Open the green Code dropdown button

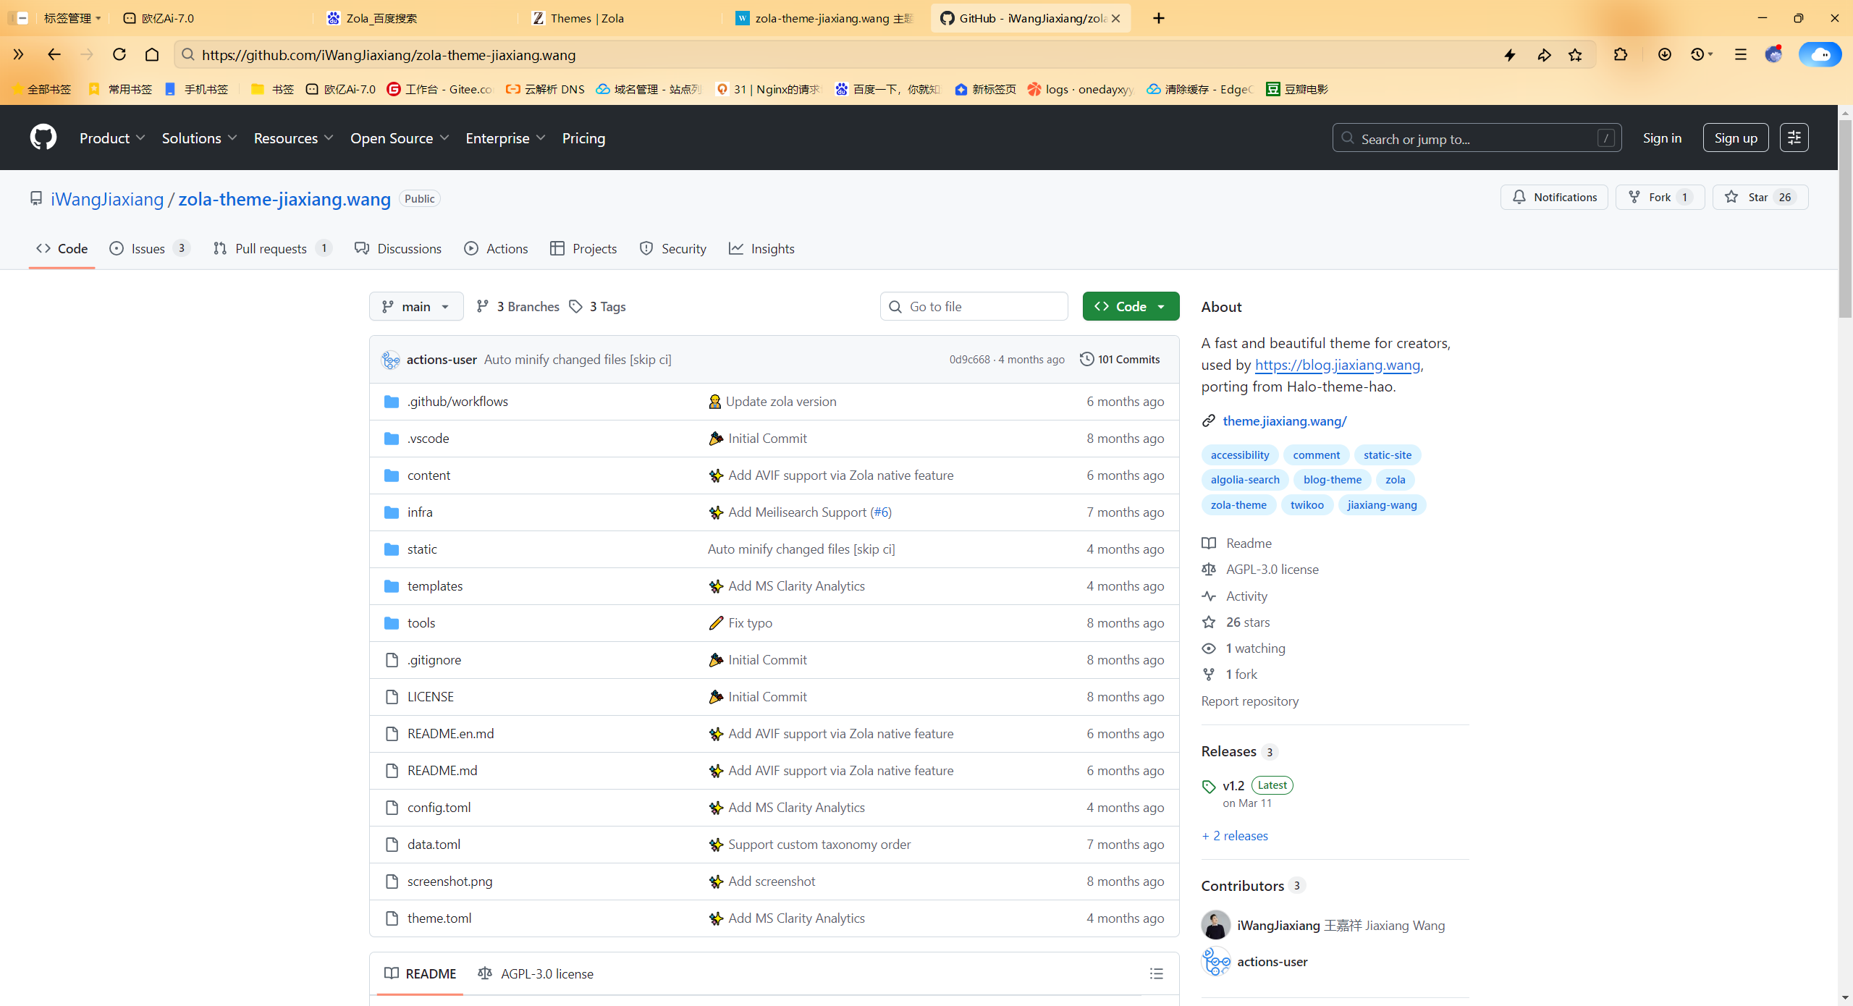point(1131,306)
